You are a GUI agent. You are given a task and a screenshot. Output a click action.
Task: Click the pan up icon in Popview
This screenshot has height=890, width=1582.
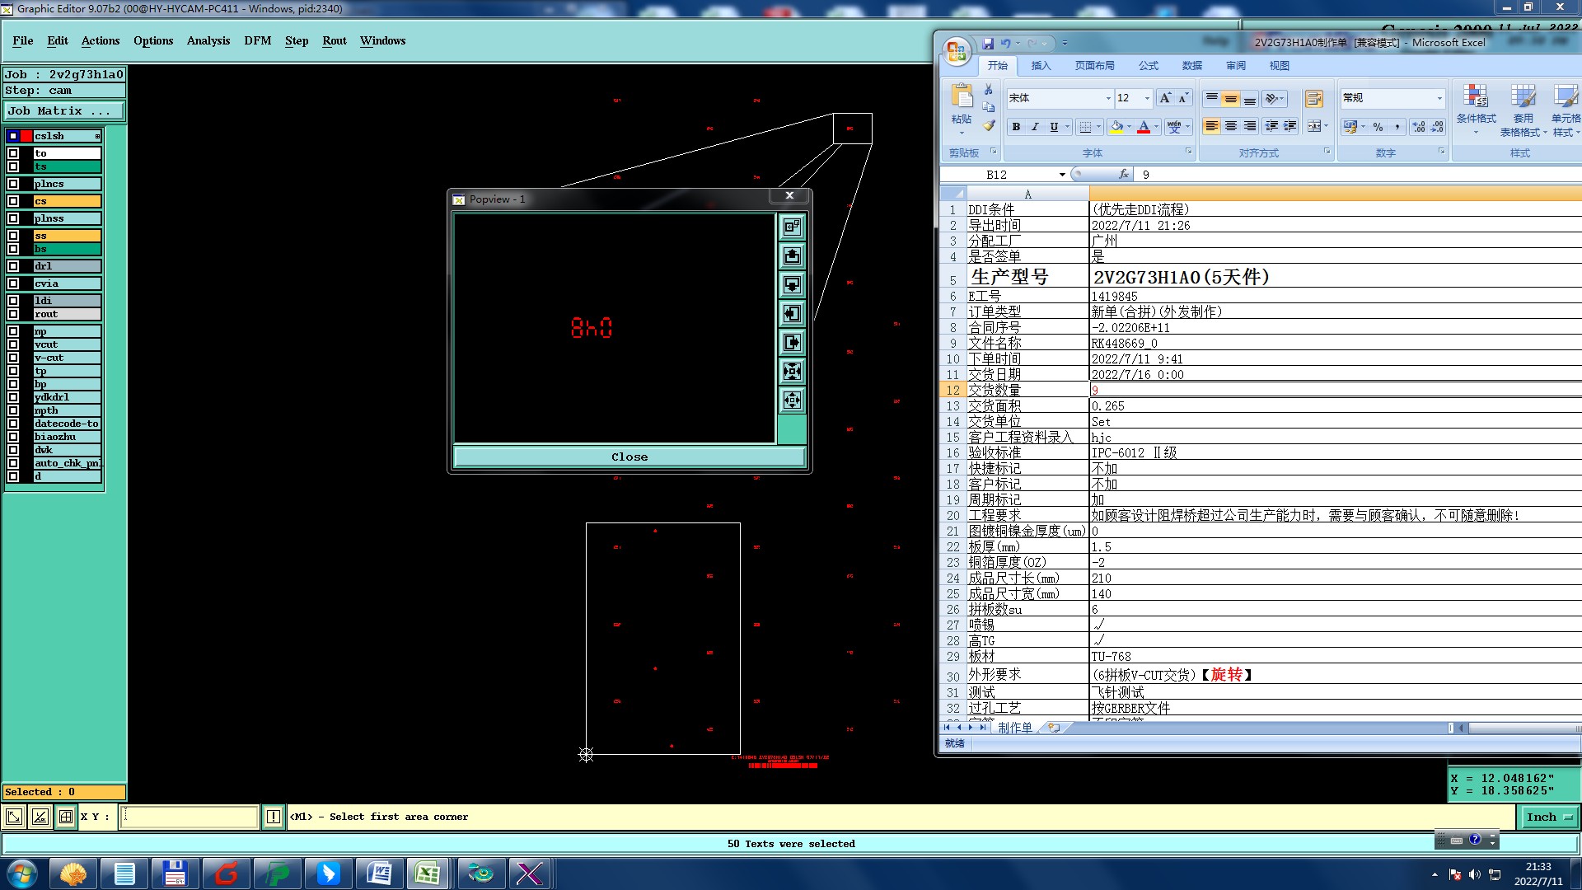[792, 255]
